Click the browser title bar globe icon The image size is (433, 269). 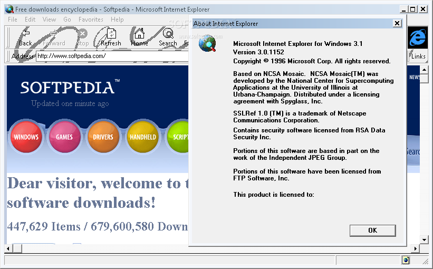9,9
